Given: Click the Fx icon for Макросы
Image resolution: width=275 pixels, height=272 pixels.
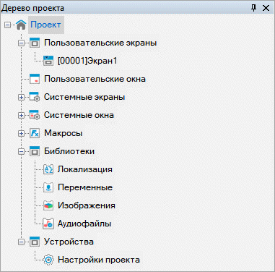Looking at the screenshot, I should point(35,133).
